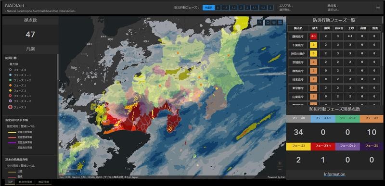
Task: Open the basemap gallery grid icon
Action: pos(280,23)
